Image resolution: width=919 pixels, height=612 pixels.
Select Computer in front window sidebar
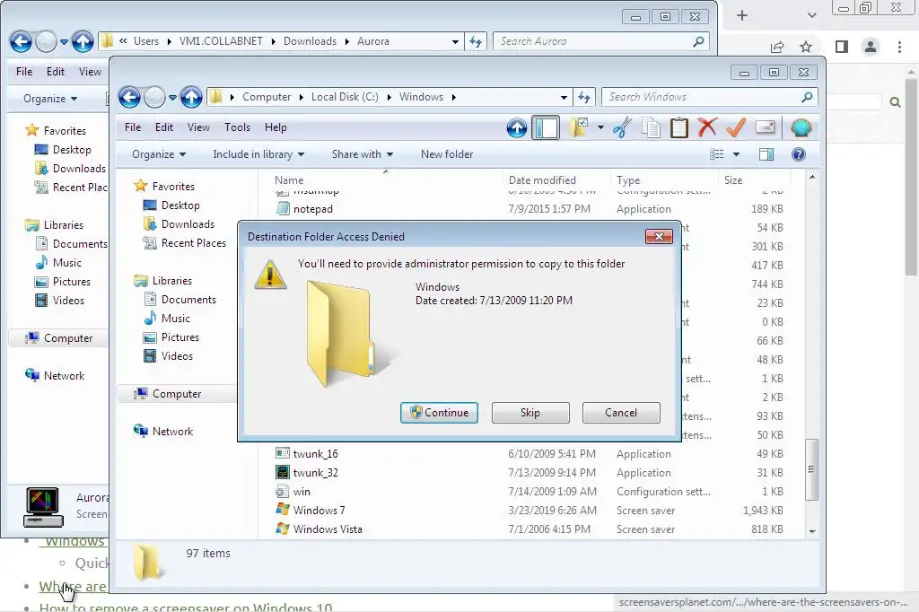[x=177, y=394]
